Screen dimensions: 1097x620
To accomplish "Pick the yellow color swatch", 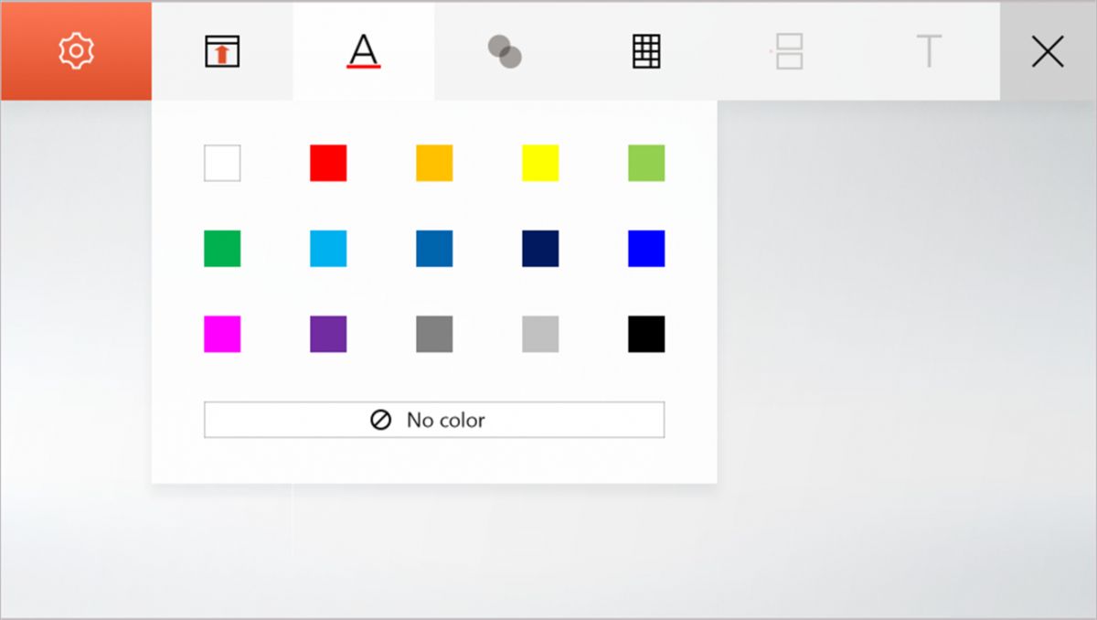I will [540, 163].
